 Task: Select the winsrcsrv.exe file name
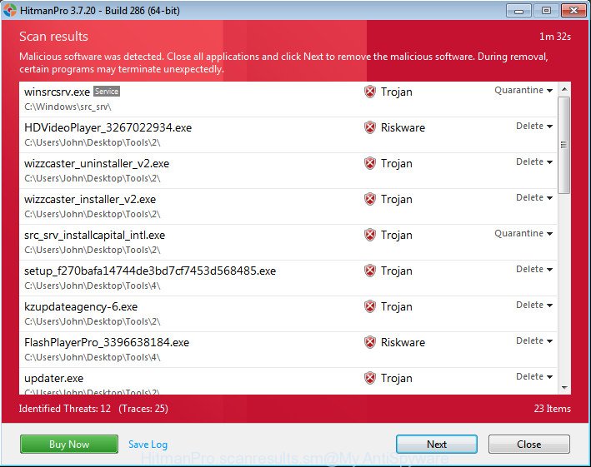[x=57, y=92]
